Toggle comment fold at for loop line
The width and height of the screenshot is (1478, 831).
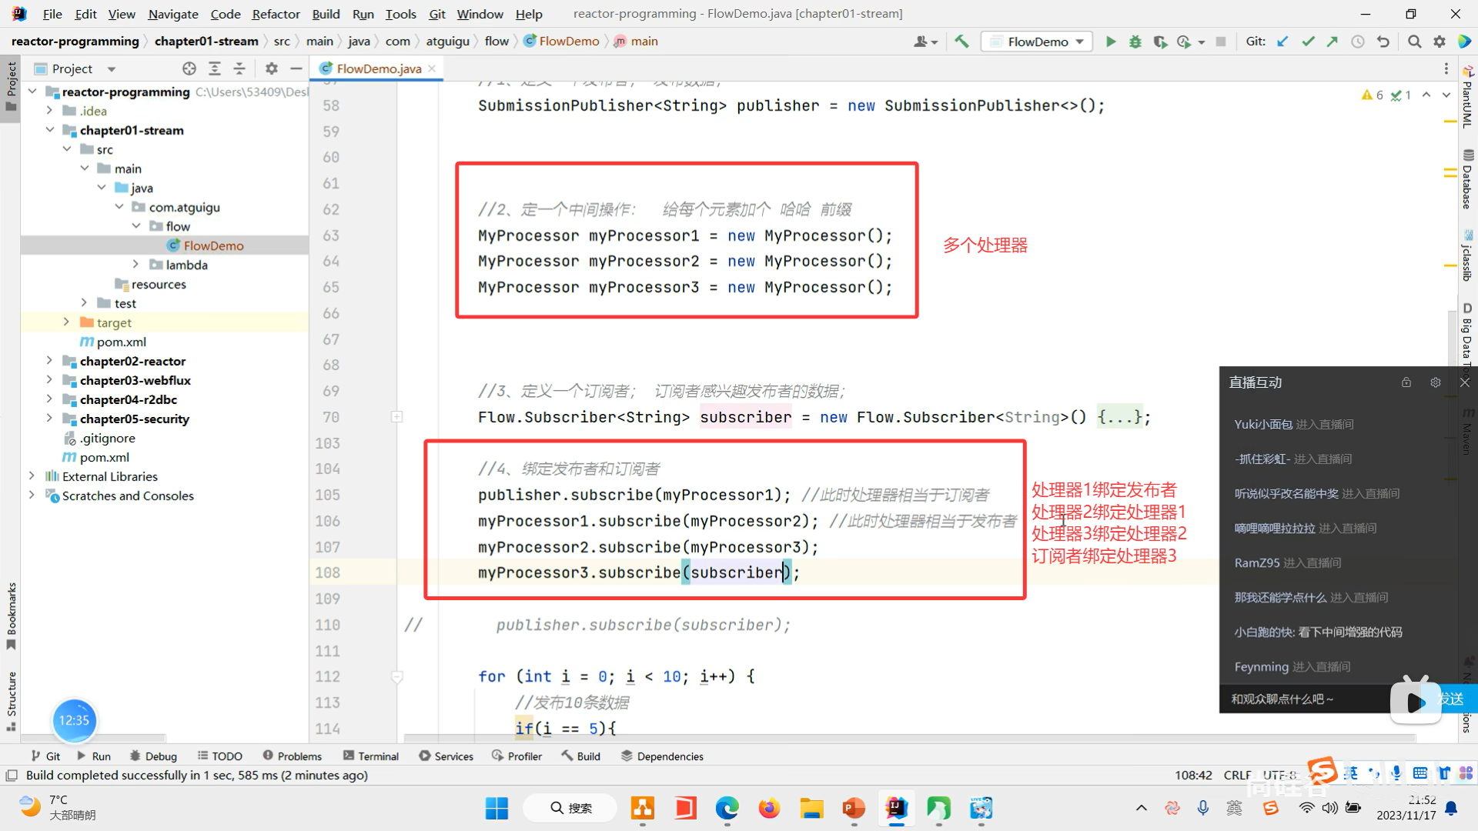tap(397, 676)
